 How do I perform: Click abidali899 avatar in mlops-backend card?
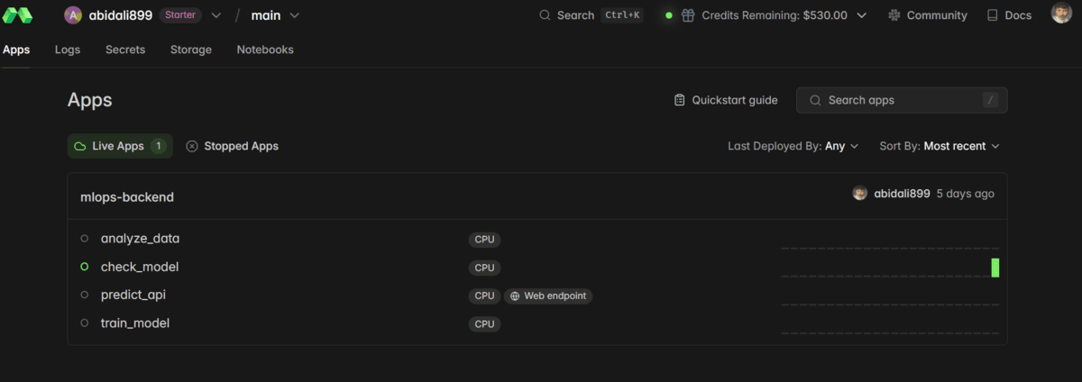pos(860,194)
